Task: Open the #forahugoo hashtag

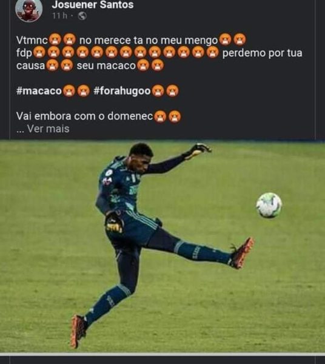Action: (x=122, y=91)
